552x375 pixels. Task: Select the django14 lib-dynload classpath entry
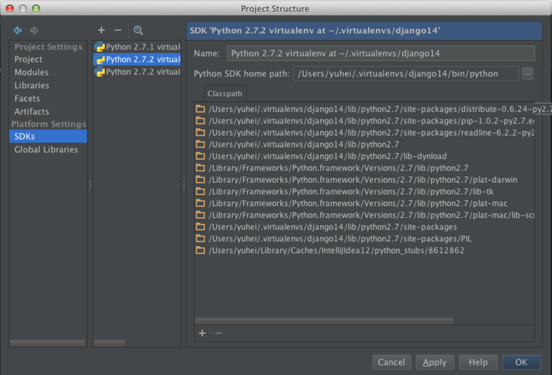(x=364, y=156)
